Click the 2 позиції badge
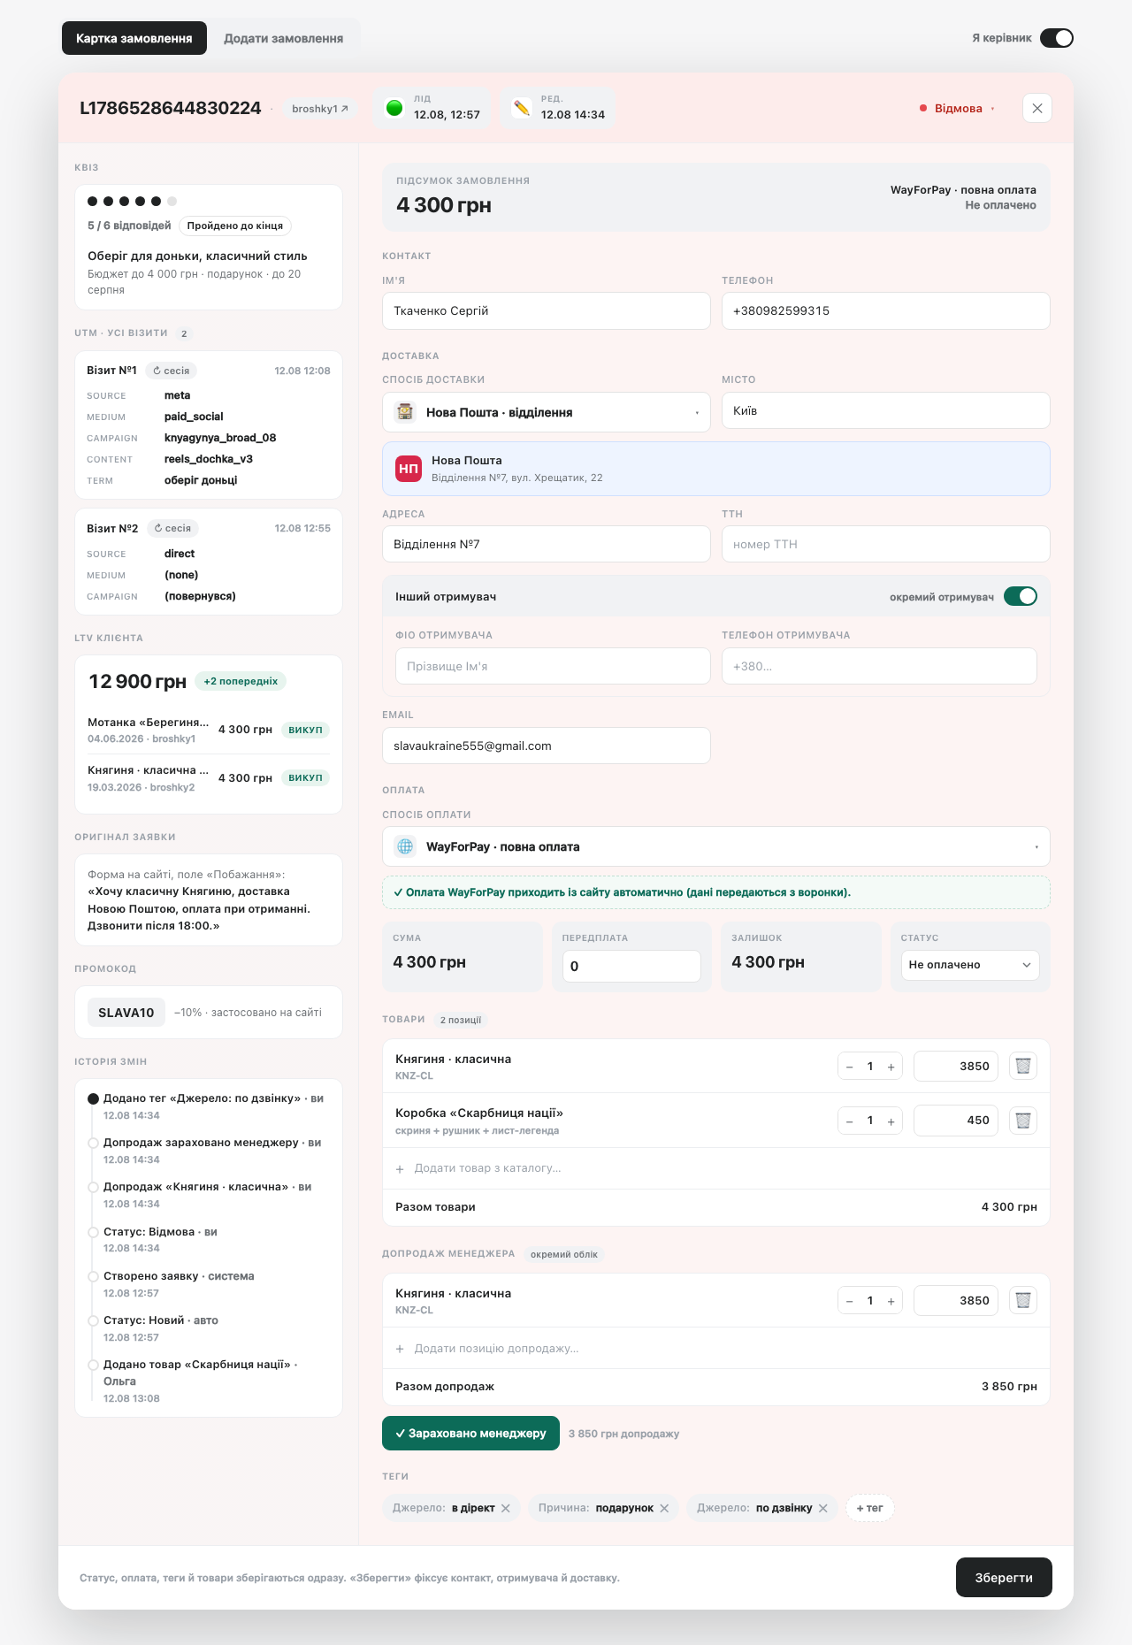The height and width of the screenshot is (1645, 1132). pyautogui.click(x=461, y=1021)
